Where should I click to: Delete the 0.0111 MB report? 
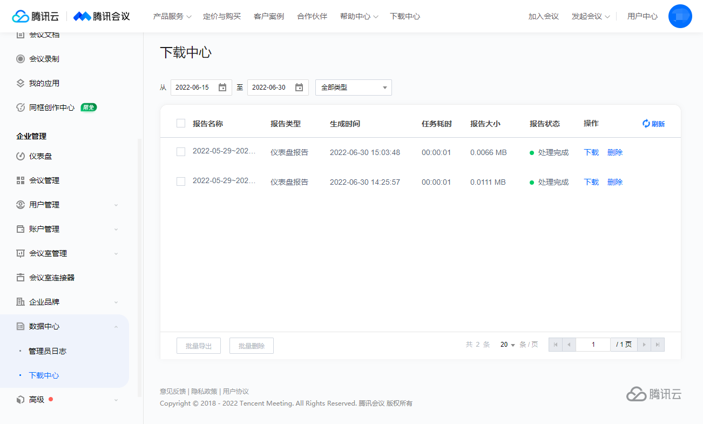pos(615,182)
